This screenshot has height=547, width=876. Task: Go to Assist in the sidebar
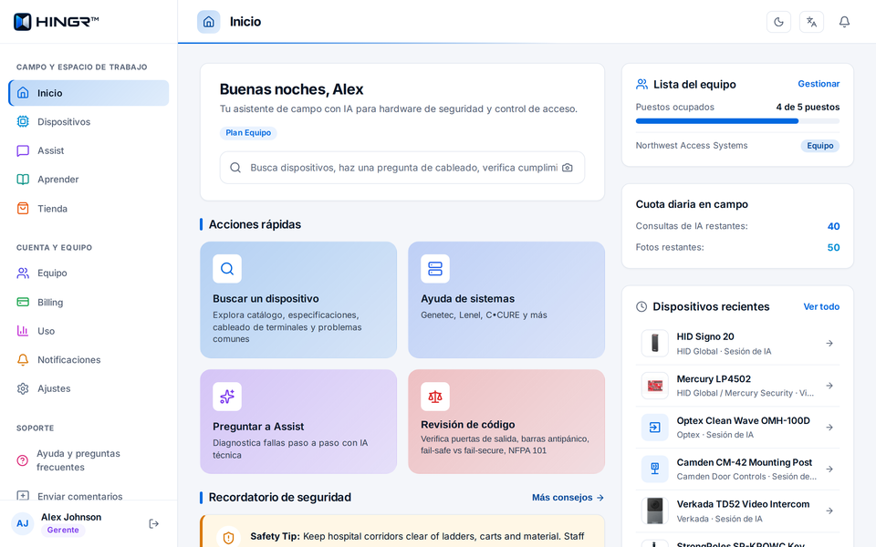pyautogui.click(x=89, y=150)
